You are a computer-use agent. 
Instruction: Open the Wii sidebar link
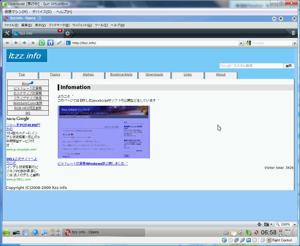tap(28, 113)
